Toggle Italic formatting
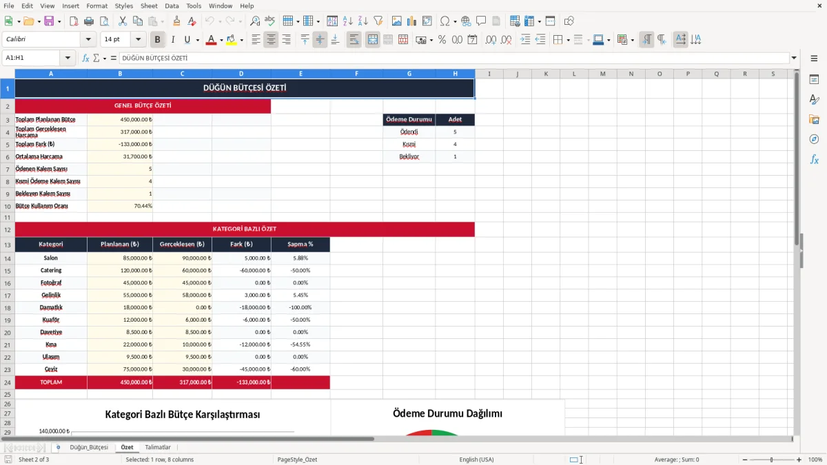Image resolution: width=827 pixels, height=465 pixels. coord(173,40)
